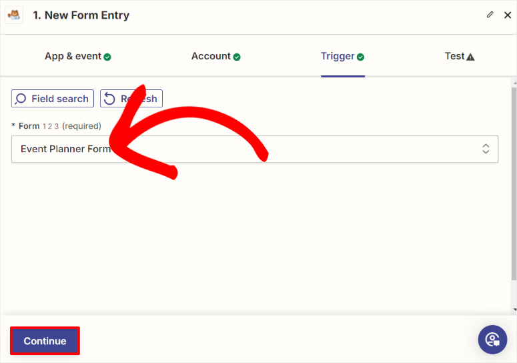Click the magnifier icon in Field search
This screenshot has height=363, width=517.
(x=21, y=99)
